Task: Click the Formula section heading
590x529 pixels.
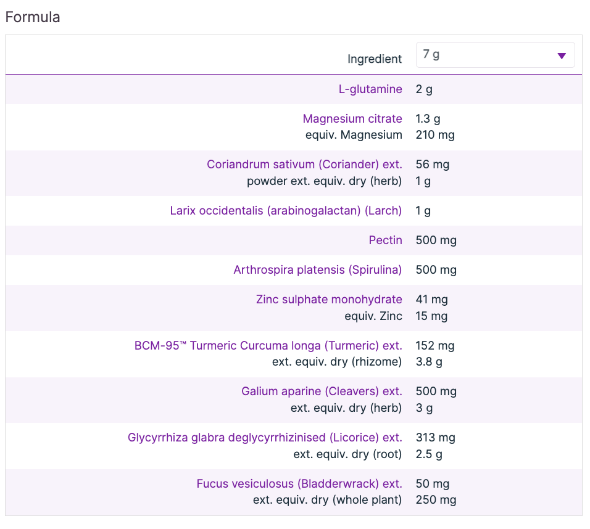Action: [33, 17]
